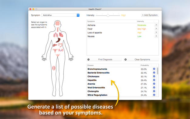Click the Add Symptom button
The height and width of the screenshot is (119, 190).
click(150, 15)
